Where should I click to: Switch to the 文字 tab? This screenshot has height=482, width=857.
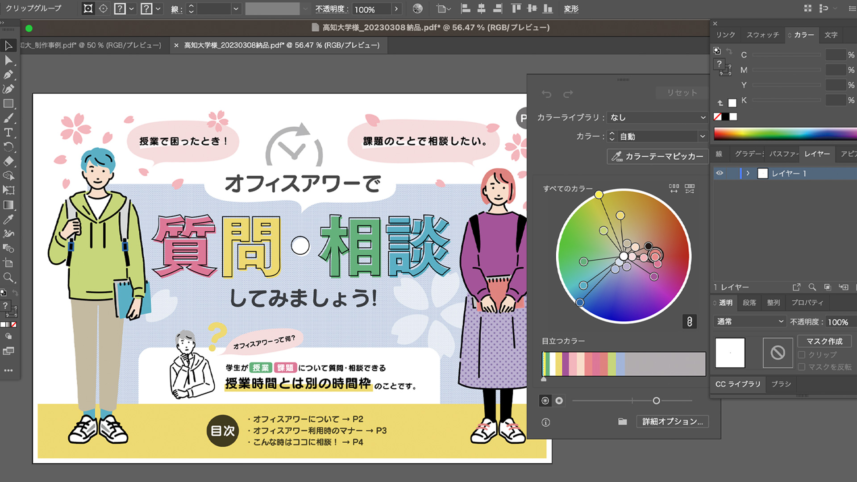(831, 35)
